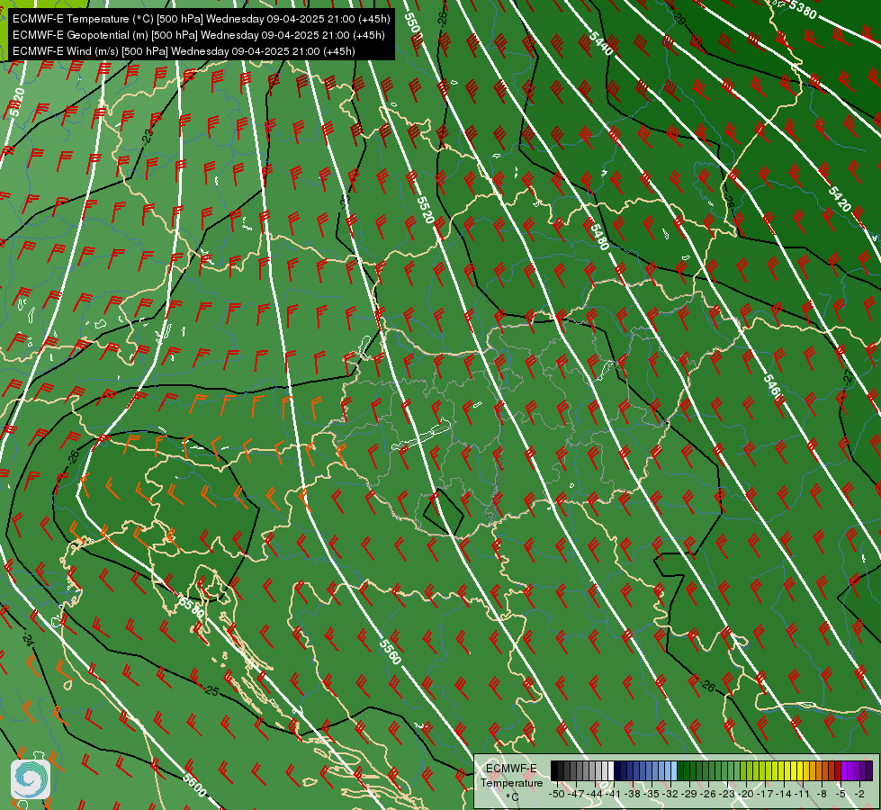Image resolution: width=881 pixels, height=810 pixels.
Task: Click the '-11' legend scale value
Action: [x=802, y=794]
